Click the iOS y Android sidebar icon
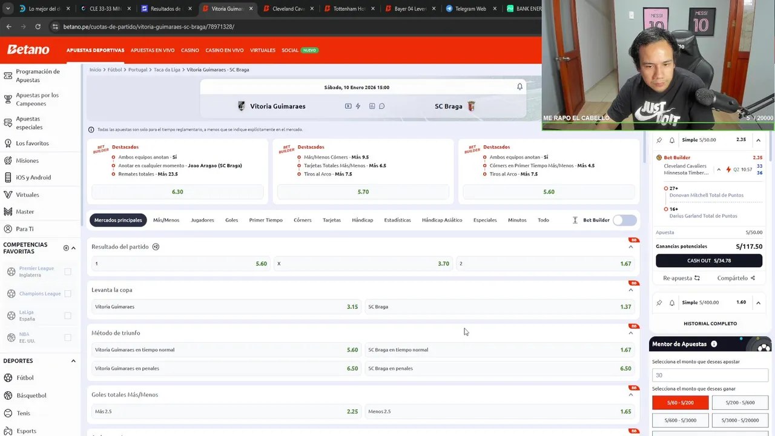775x436 pixels. [8, 177]
